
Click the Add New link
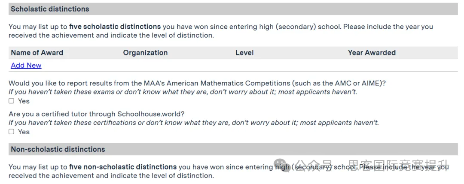pos(26,66)
